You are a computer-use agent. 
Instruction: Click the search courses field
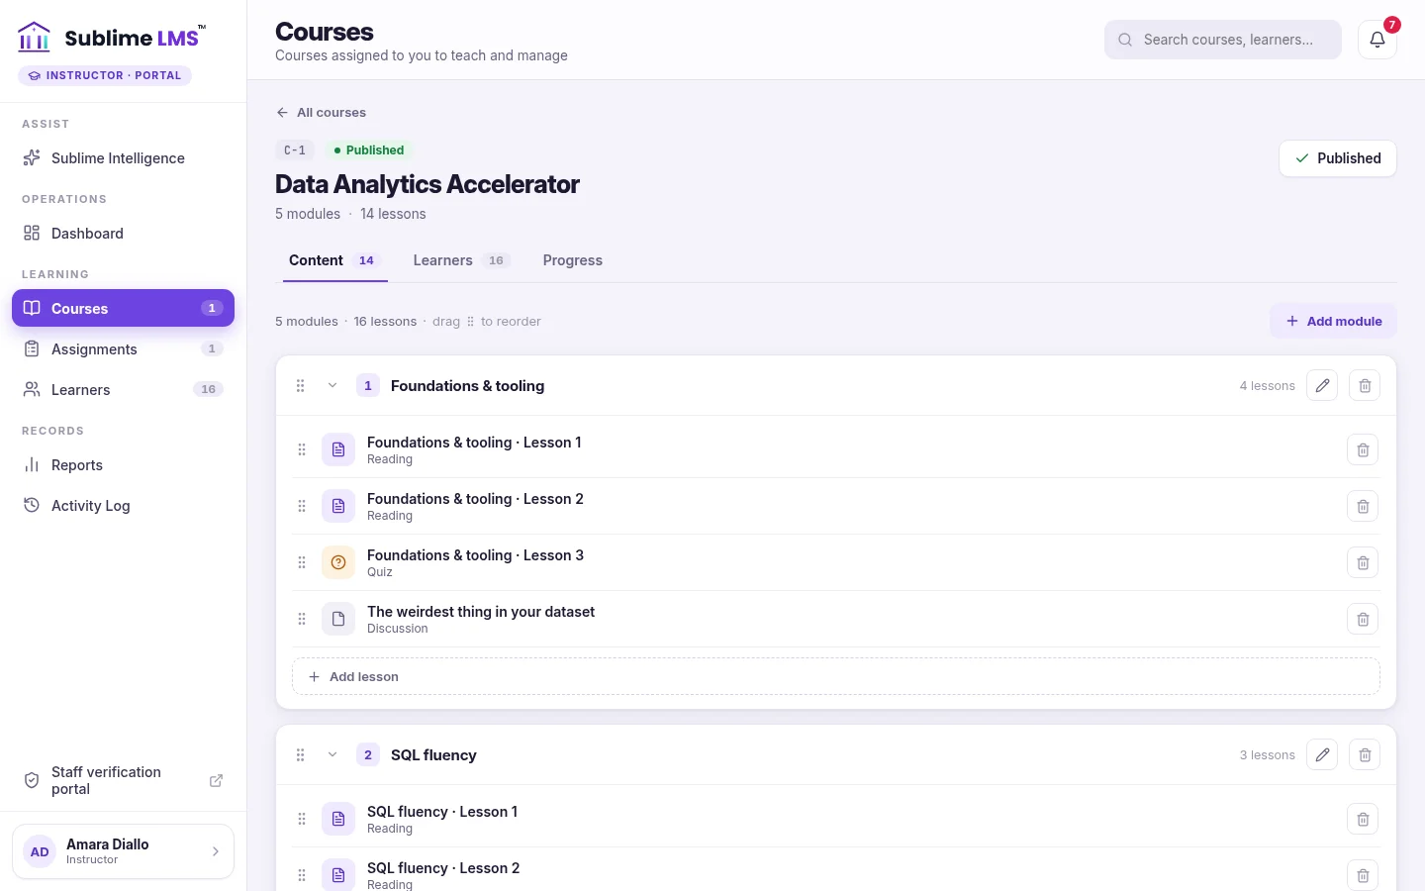[1222, 40]
